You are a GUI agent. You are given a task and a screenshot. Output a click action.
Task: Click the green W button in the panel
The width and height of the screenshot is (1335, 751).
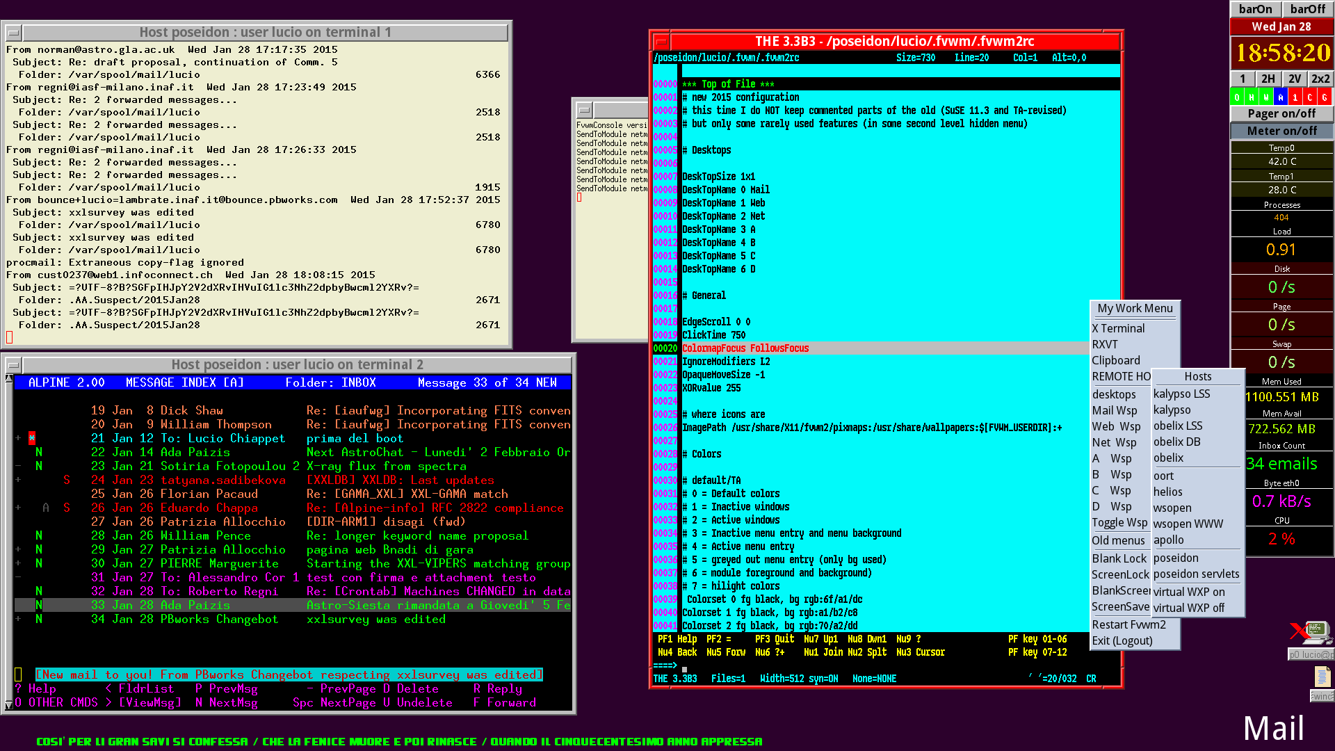click(1266, 98)
